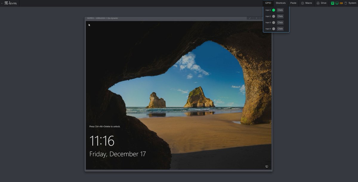Click the "Input 4" label
The height and width of the screenshot is (182, 358).
click(x=268, y=29)
